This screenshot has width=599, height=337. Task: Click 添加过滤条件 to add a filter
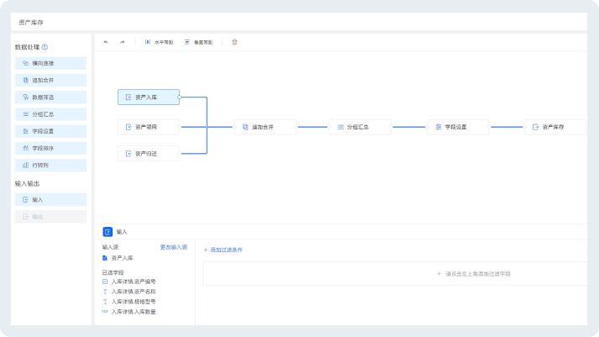[223, 250]
